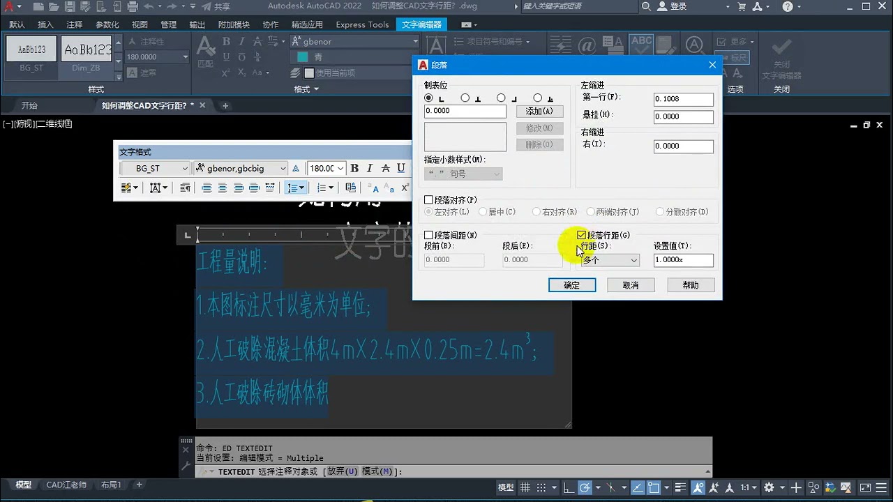Click the ribbon Bold B icon
Image resolution: width=893 pixels, height=502 pixels.
coord(226,41)
